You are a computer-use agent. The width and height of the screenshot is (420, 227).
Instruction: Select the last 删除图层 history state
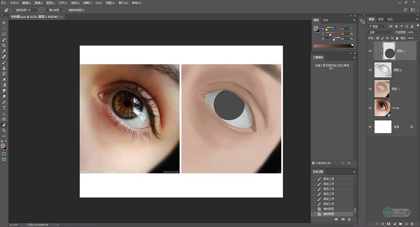(x=332, y=214)
